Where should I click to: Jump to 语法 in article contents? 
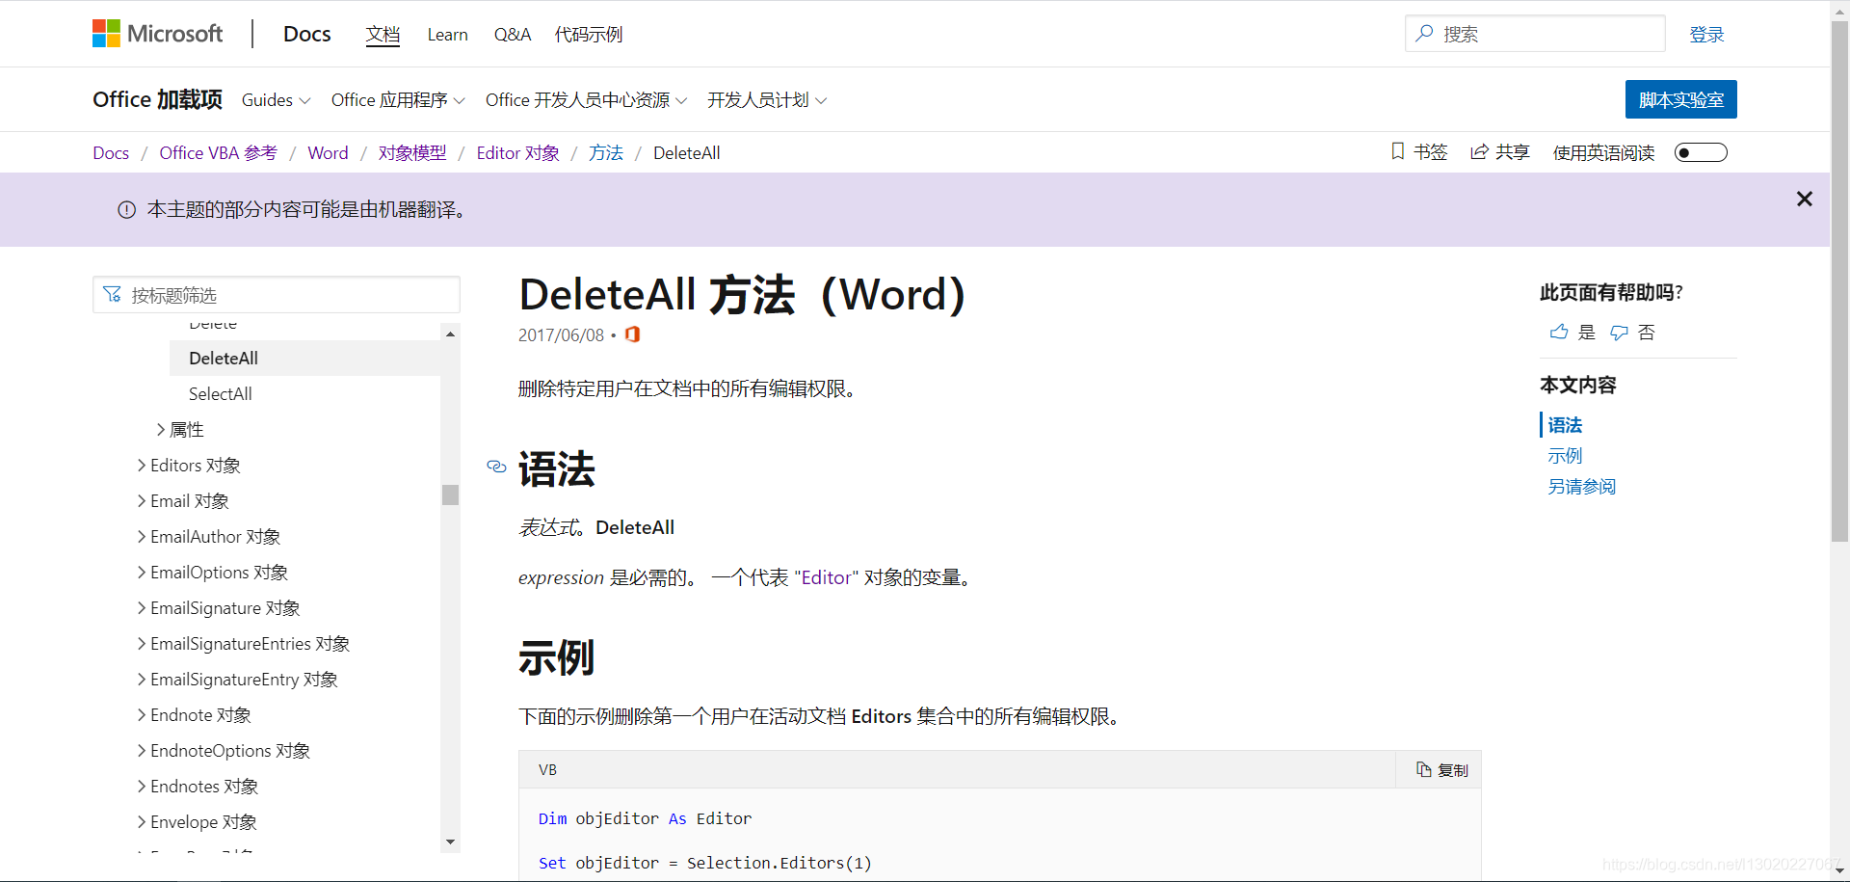coord(1565,425)
